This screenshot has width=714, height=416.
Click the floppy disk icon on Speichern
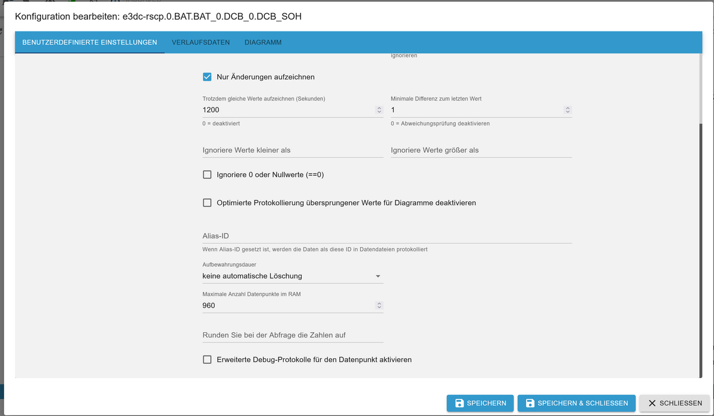pos(459,403)
